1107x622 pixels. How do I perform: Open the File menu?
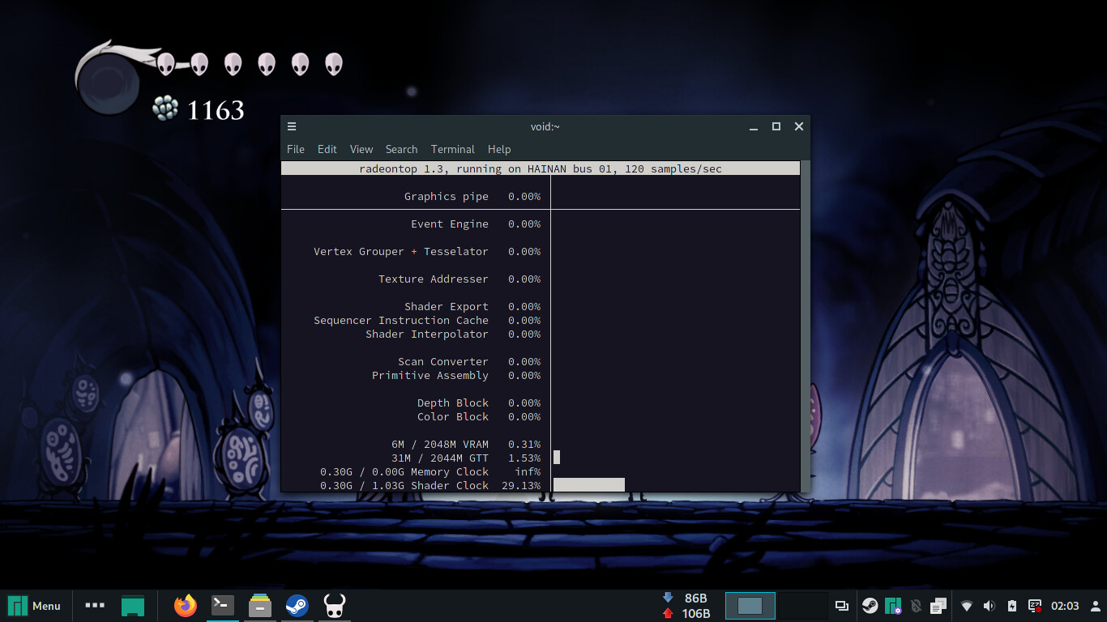(x=296, y=149)
